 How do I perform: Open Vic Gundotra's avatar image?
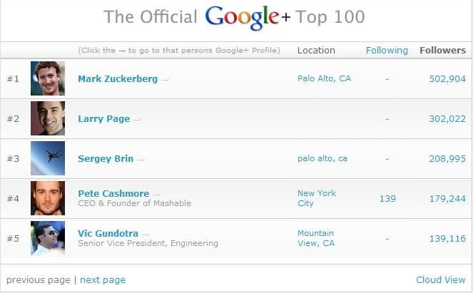click(x=48, y=238)
